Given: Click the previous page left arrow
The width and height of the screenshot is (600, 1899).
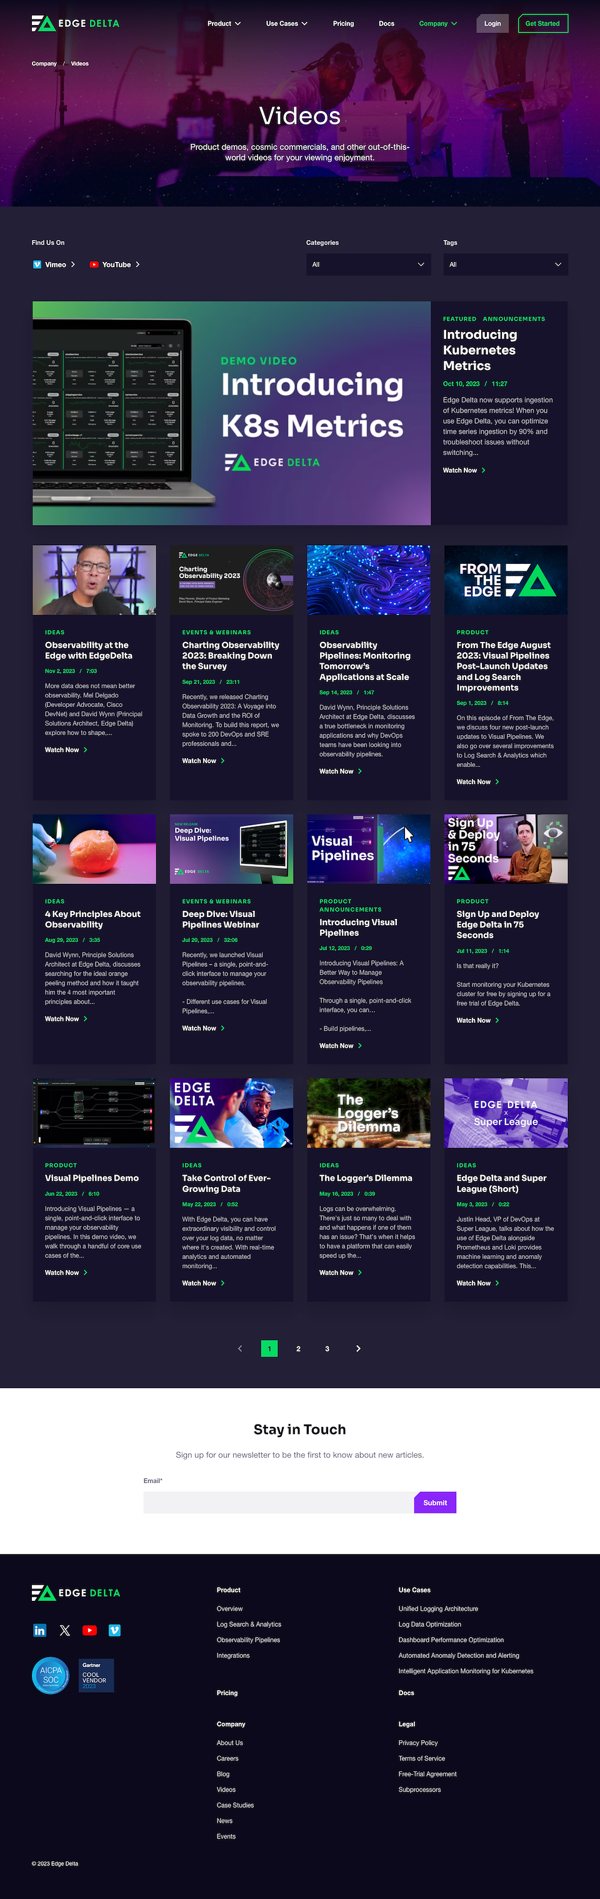Looking at the screenshot, I should 239,1348.
